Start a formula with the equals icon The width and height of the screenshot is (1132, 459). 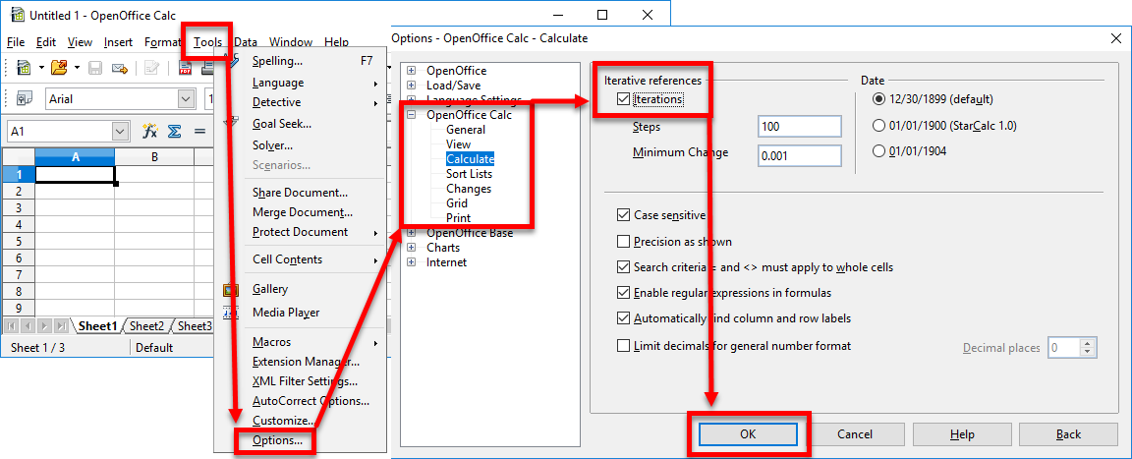(200, 132)
